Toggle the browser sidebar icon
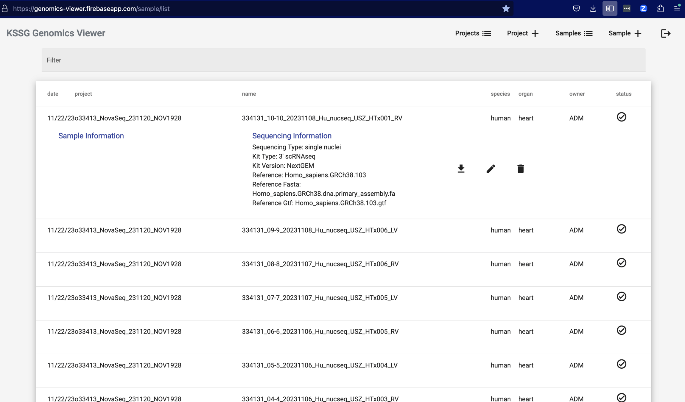This screenshot has height=402, width=685. point(610,9)
